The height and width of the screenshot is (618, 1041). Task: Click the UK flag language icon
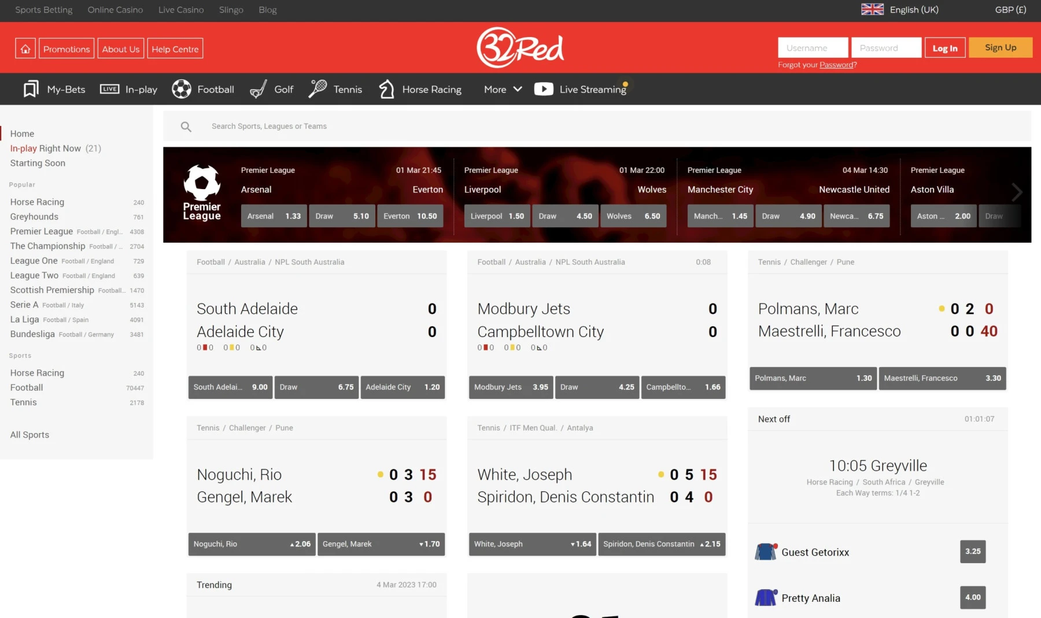[x=872, y=10]
